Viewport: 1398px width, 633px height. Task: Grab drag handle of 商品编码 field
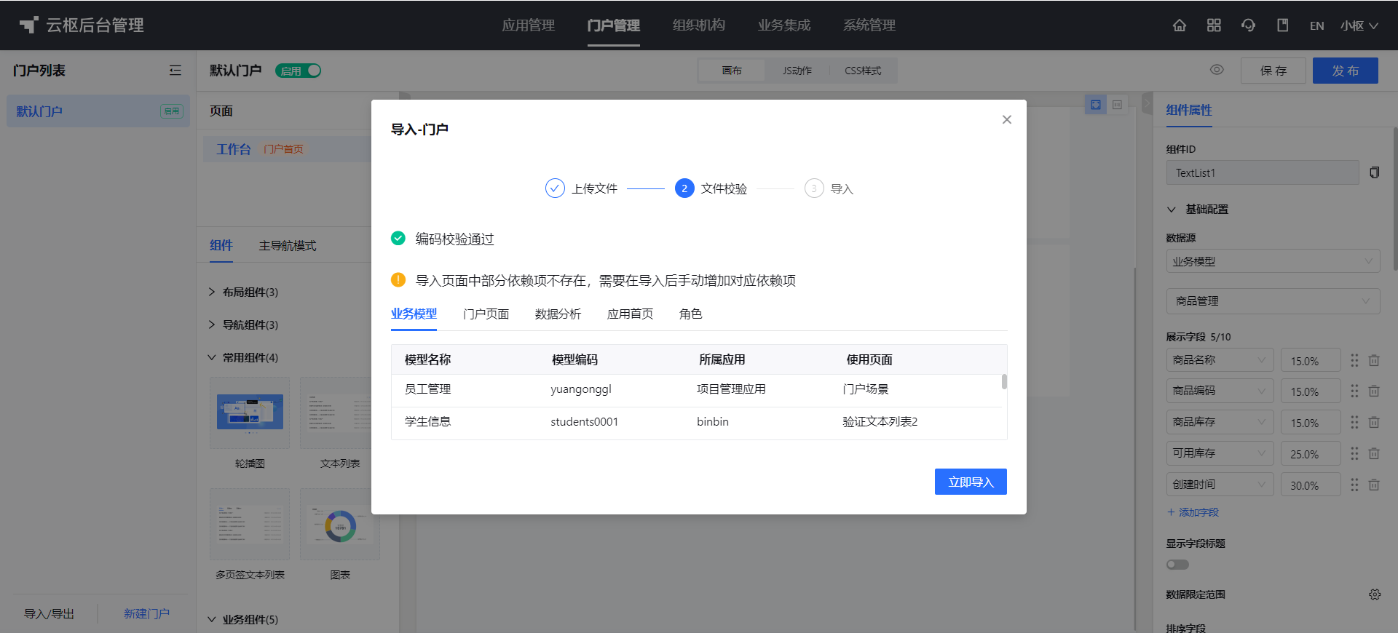(x=1354, y=391)
